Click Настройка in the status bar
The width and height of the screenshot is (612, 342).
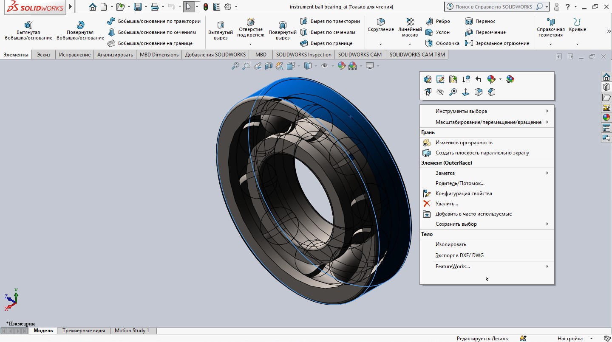coord(570,339)
